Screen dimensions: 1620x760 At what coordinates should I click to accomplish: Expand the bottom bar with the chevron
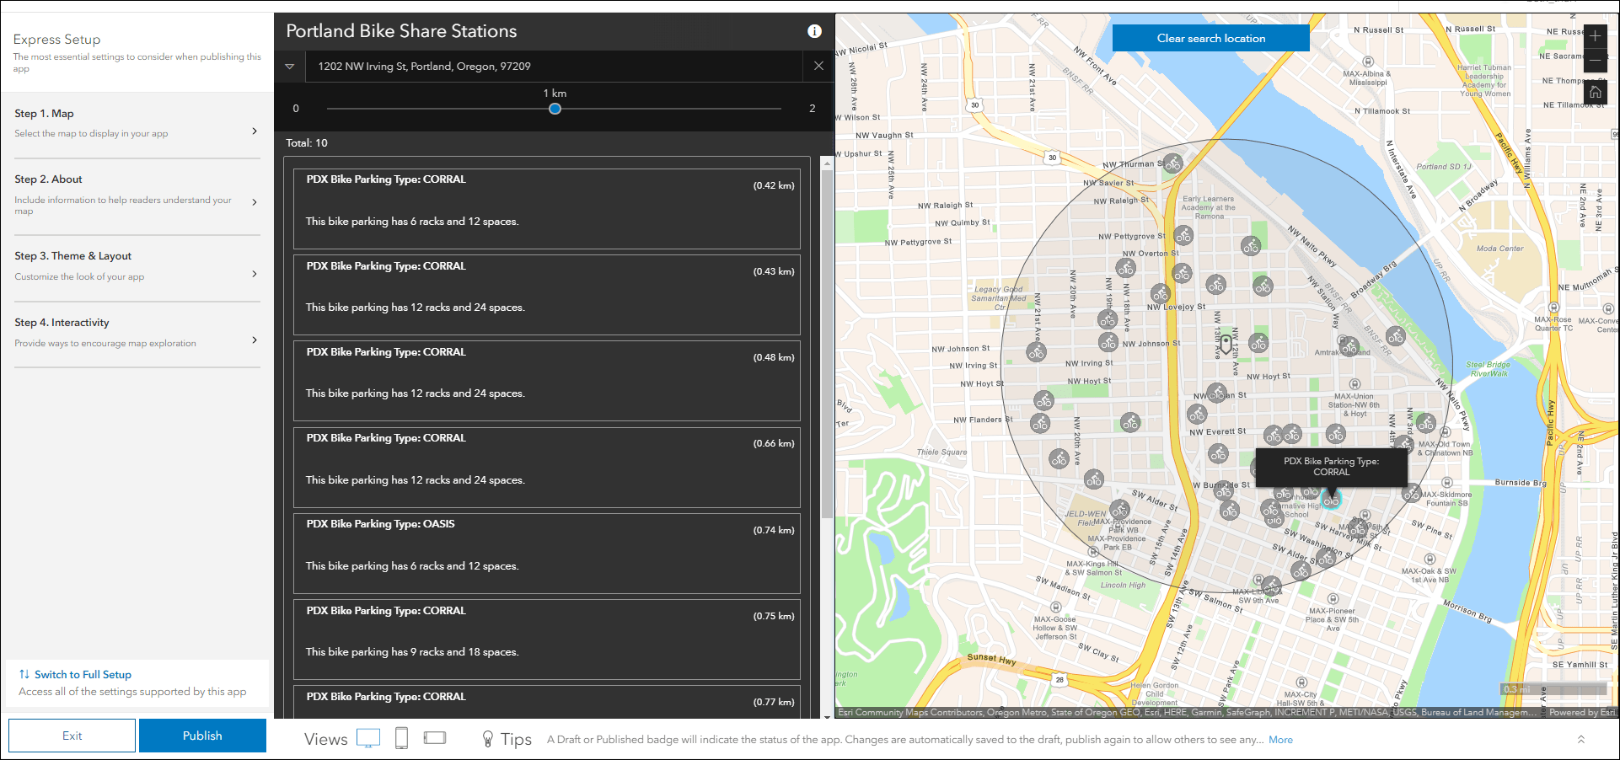[x=1581, y=739]
